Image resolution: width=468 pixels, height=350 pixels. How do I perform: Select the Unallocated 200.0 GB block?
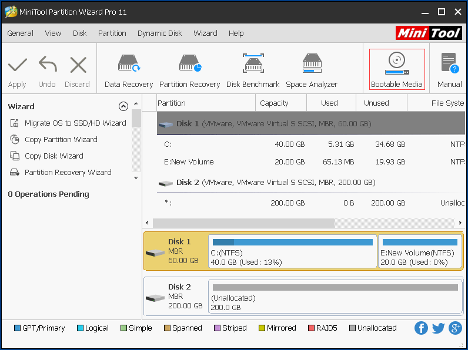point(336,297)
